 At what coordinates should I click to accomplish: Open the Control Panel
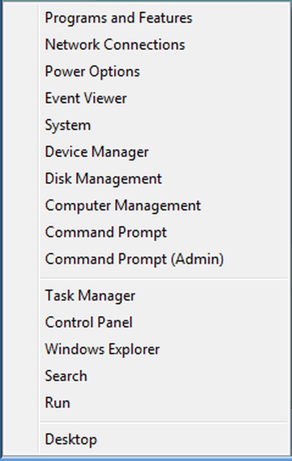click(88, 322)
